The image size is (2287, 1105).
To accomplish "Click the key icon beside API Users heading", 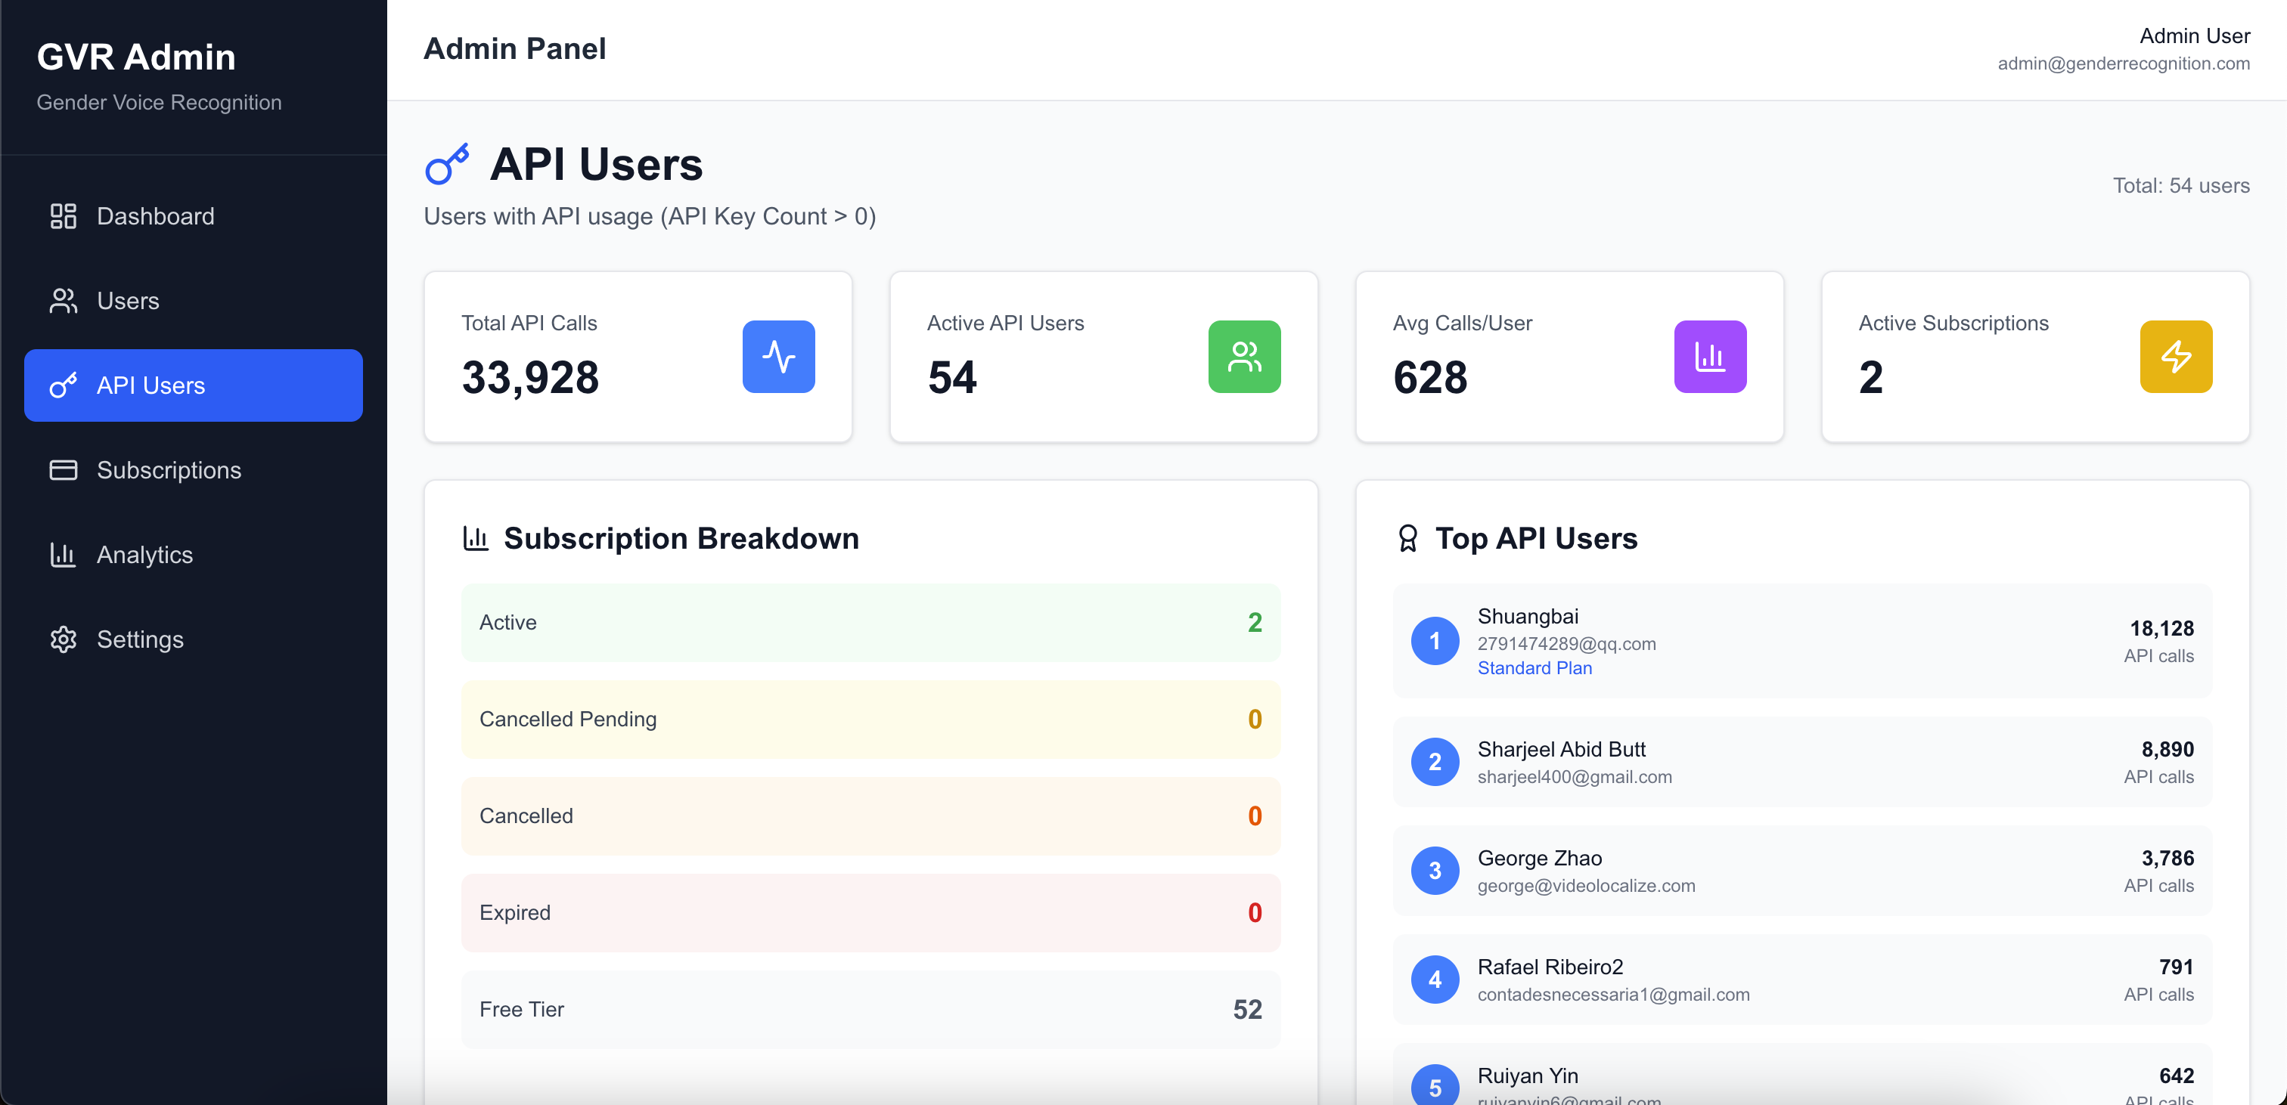I will click(446, 164).
